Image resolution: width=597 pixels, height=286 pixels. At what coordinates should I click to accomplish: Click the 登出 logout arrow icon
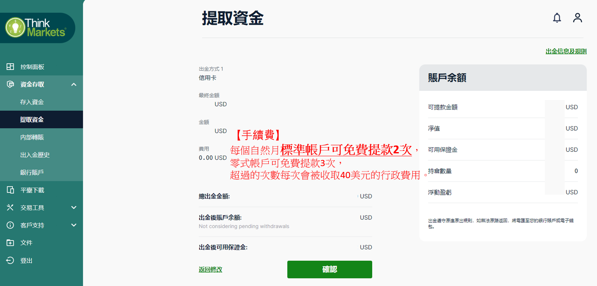(x=10, y=260)
